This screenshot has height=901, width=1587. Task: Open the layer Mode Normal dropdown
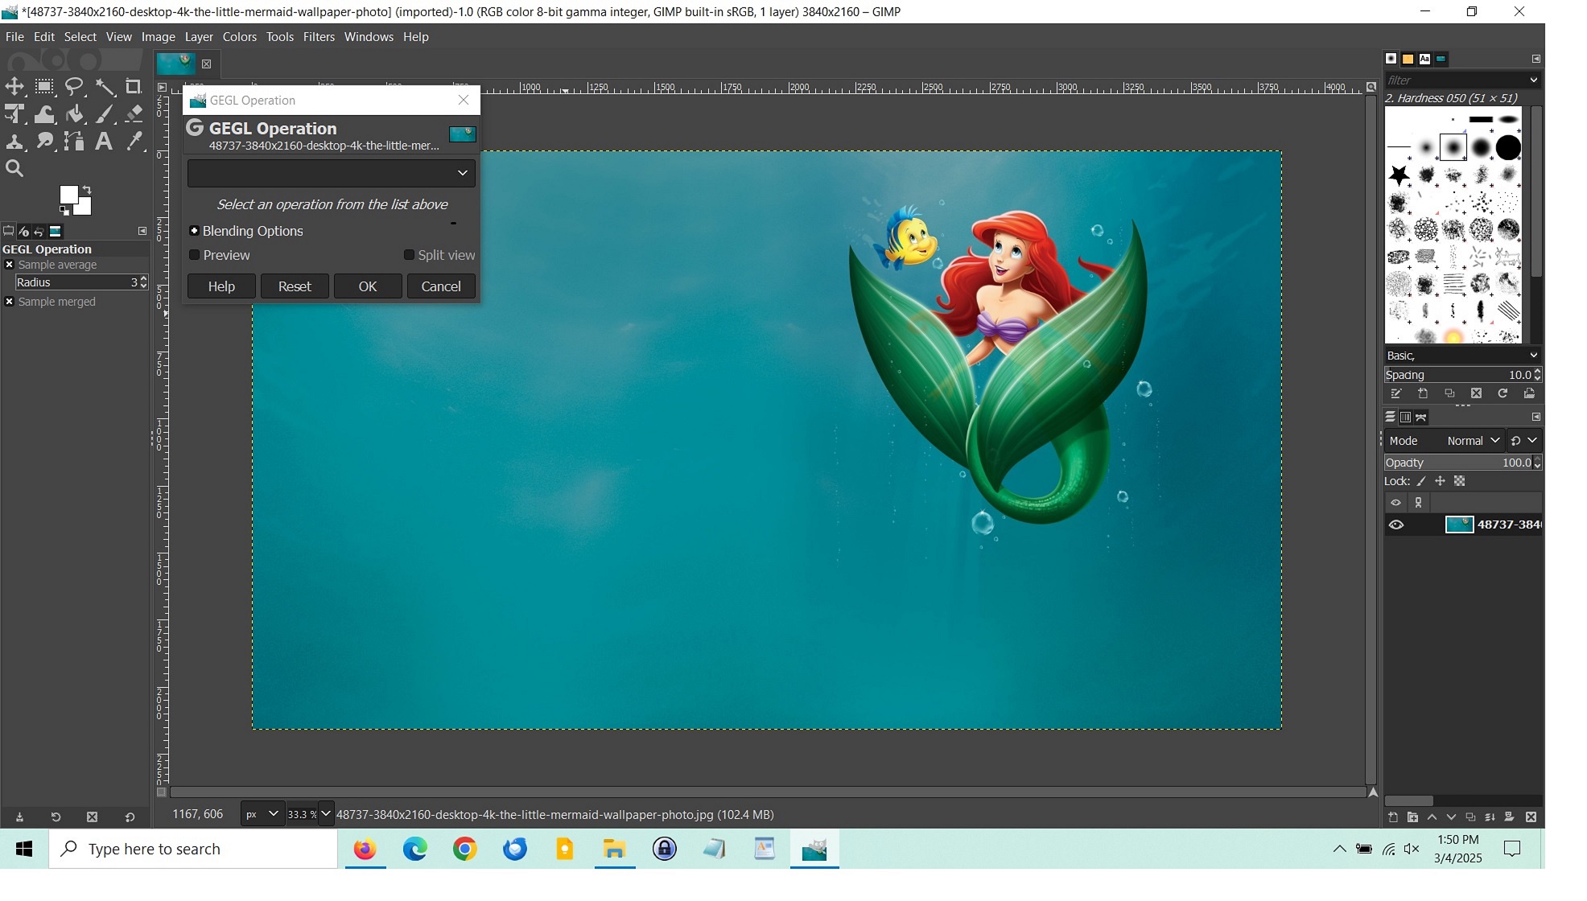1473,441
